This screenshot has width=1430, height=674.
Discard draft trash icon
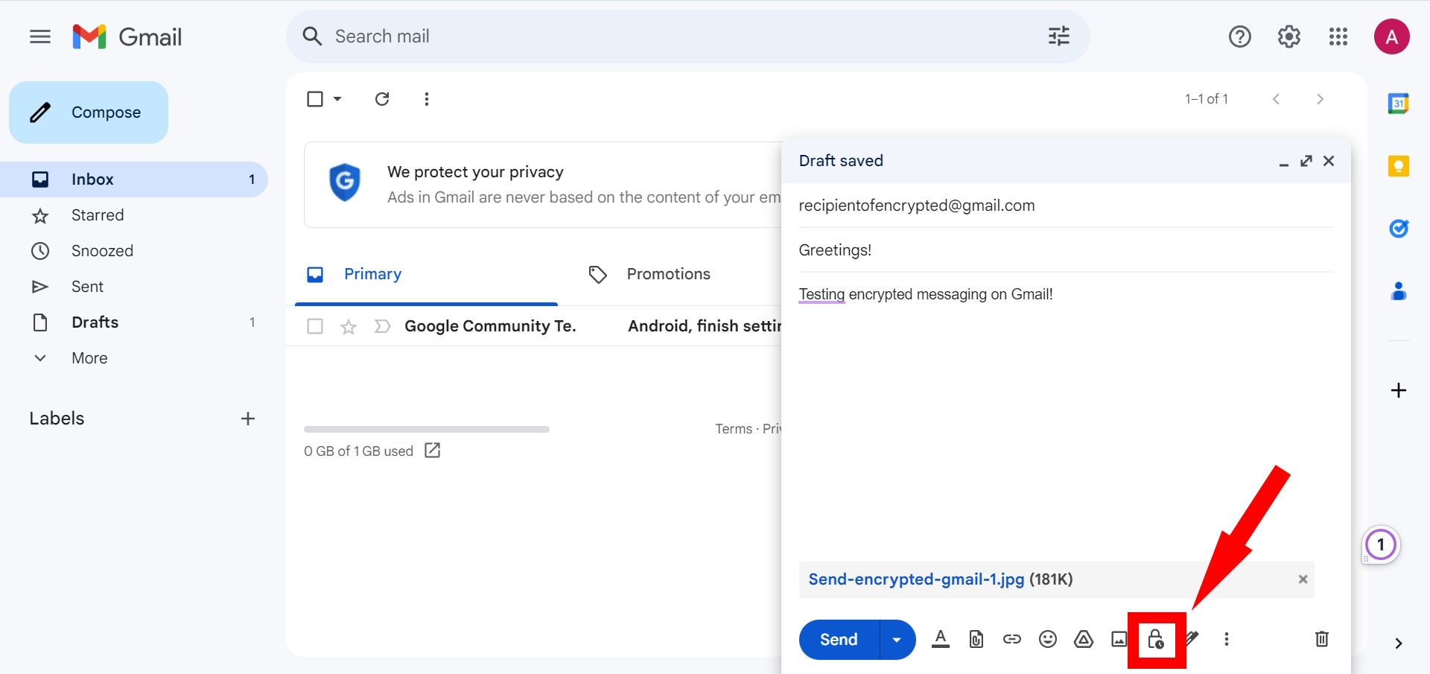(x=1321, y=639)
